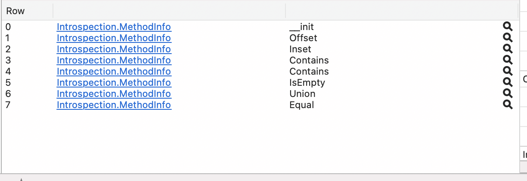Open Introspection.MethodInfo link for row 5
Image resolution: width=527 pixels, height=181 pixels.
click(114, 83)
